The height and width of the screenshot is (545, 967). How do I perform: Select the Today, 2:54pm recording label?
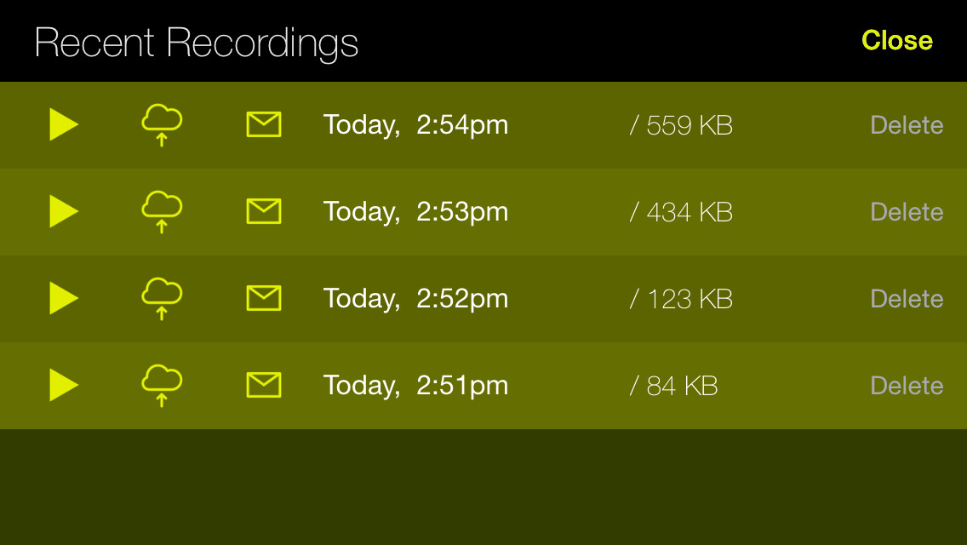pyautogui.click(x=415, y=125)
